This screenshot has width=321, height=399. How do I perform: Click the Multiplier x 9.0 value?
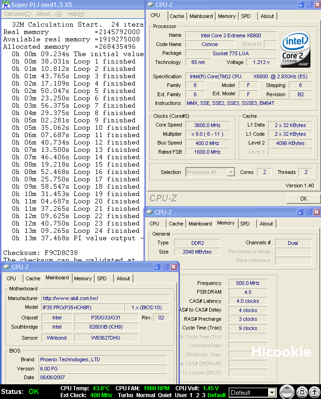tap(207, 134)
